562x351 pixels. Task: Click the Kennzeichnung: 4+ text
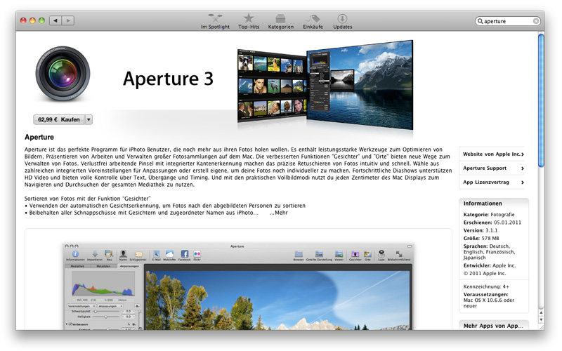click(486, 286)
